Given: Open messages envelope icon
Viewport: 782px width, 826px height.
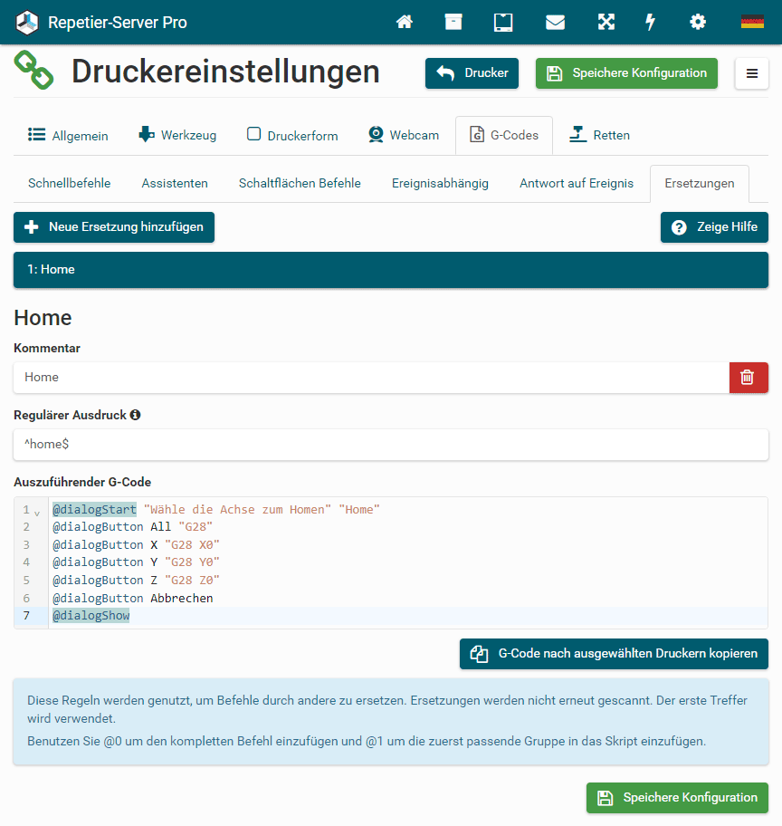Looking at the screenshot, I should [x=555, y=22].
